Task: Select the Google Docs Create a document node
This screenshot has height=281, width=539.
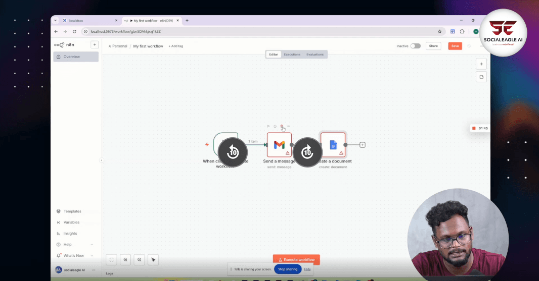Action: pyautogui.click(x=333, y=145)
